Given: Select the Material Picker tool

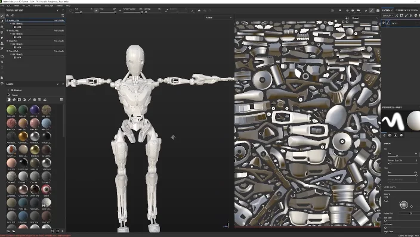Looking at the screenshot, I should click(2, 48).
